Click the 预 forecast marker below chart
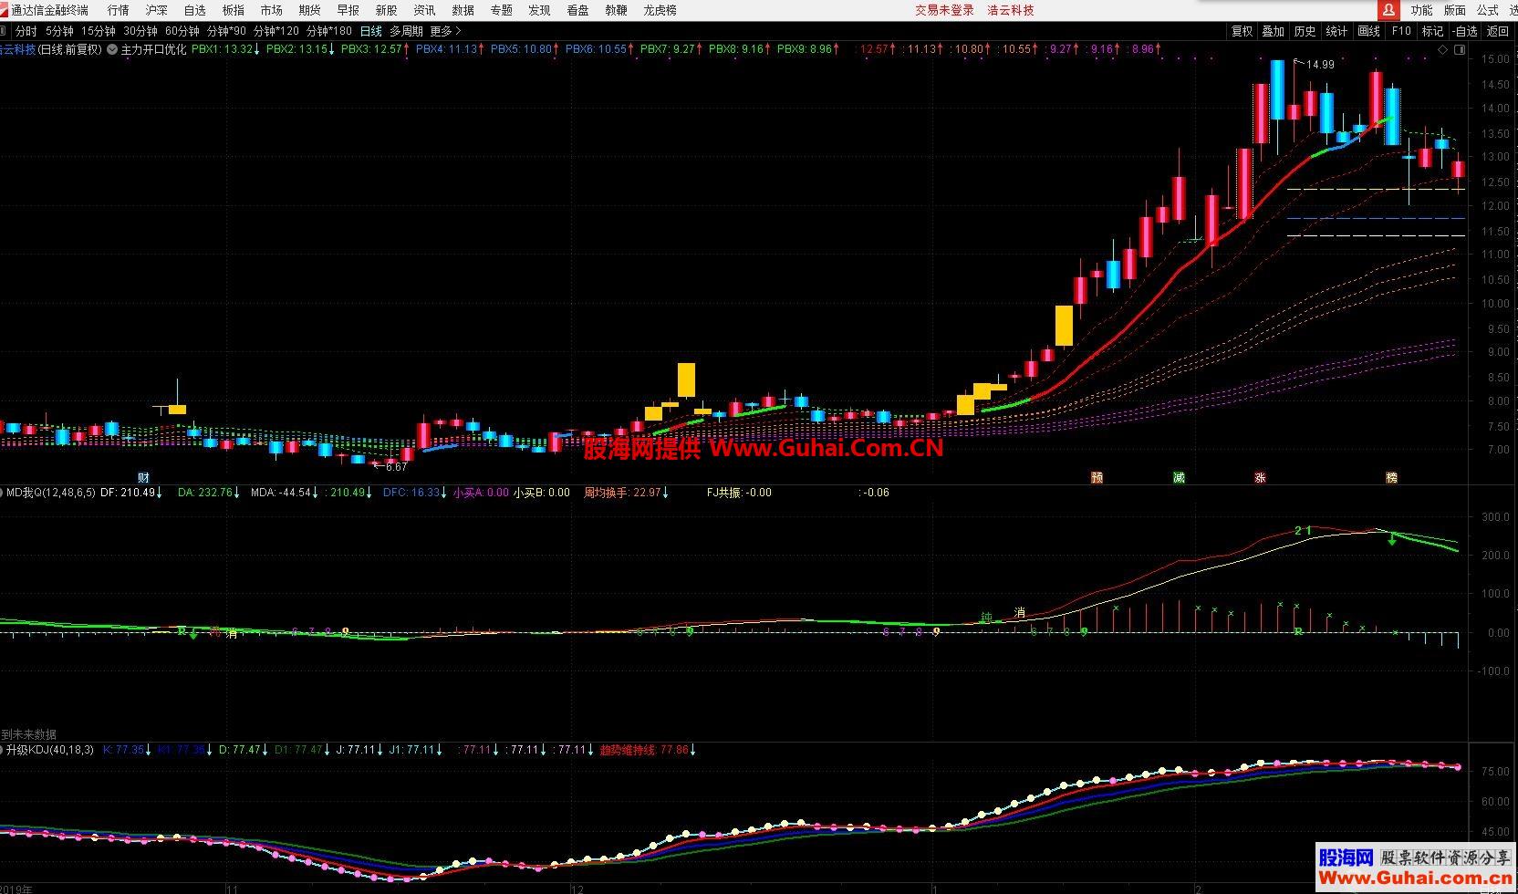The image size is (1518, 894). click(1097, 477)
